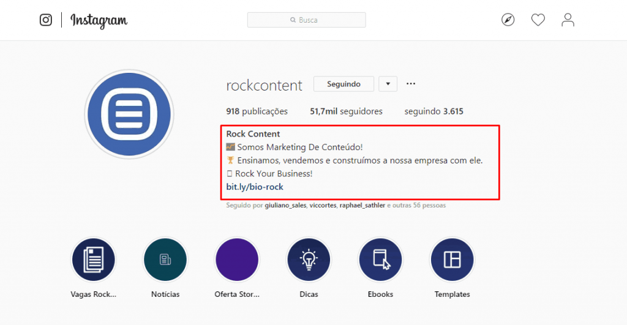Viewport: 627px width, 325px height.
Task: Open raphael_sathler follower profile
Action: [362, 205]
